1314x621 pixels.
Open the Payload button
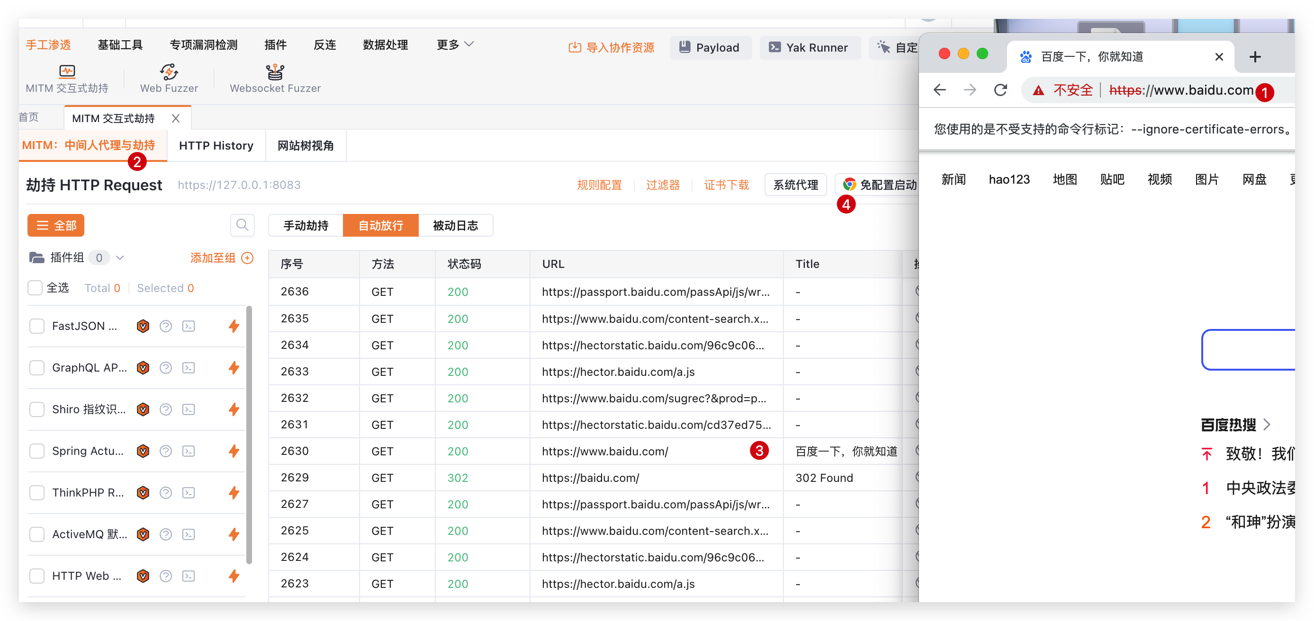click(x=710, y=47)
